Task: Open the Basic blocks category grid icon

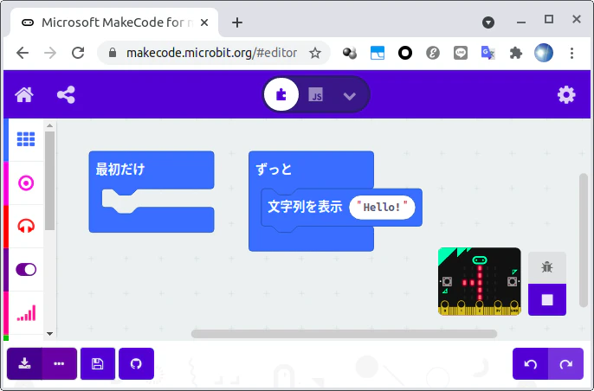Action: tap(26, 139)
